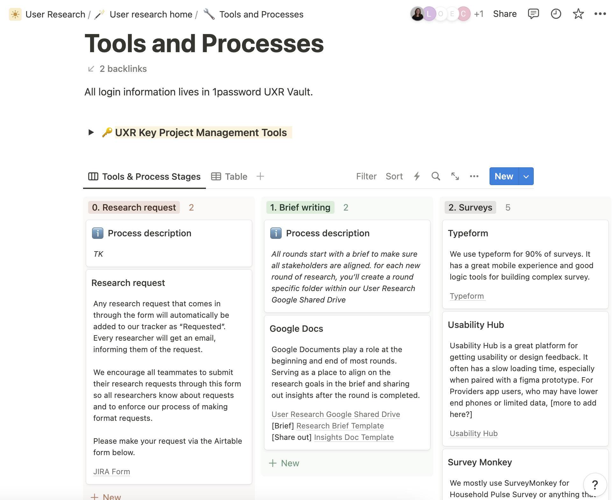This screenshot has width=613, height=500.
Task: Expand UXR Key Project Management Tools toggle
Action: [x=91, y=132]
